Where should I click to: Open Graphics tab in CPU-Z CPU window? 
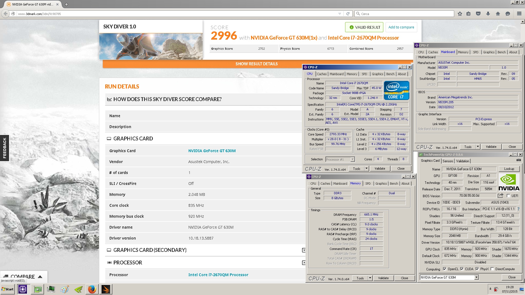(x=377, y=74)
